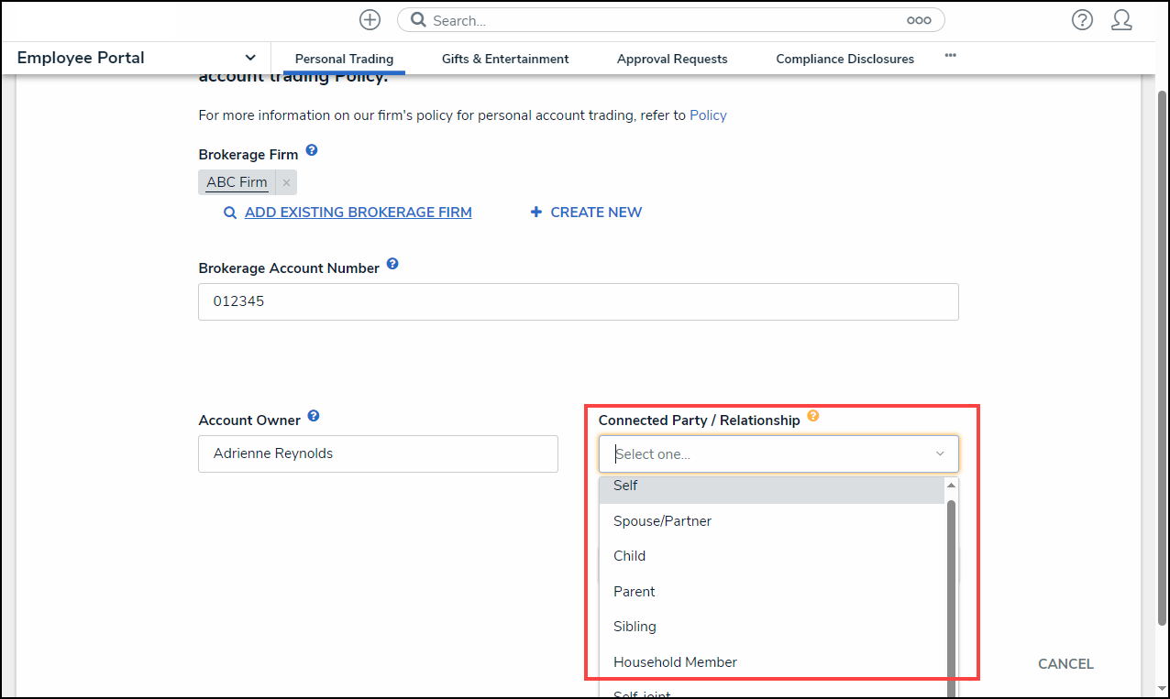Open the user profile icon
The height and width of the screenshot is (699, 1170).
tap(1120, 20)
